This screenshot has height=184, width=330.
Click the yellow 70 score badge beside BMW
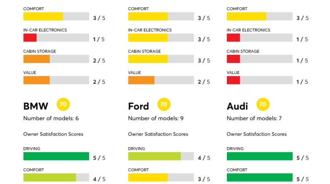[63, 104]
